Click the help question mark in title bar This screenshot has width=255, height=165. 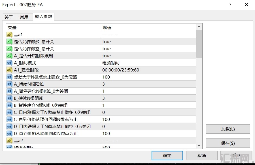pyautogui.click(x=230, y=5)
